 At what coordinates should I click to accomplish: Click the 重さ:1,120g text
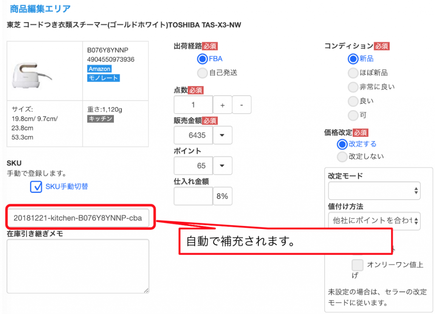(105, 110)
